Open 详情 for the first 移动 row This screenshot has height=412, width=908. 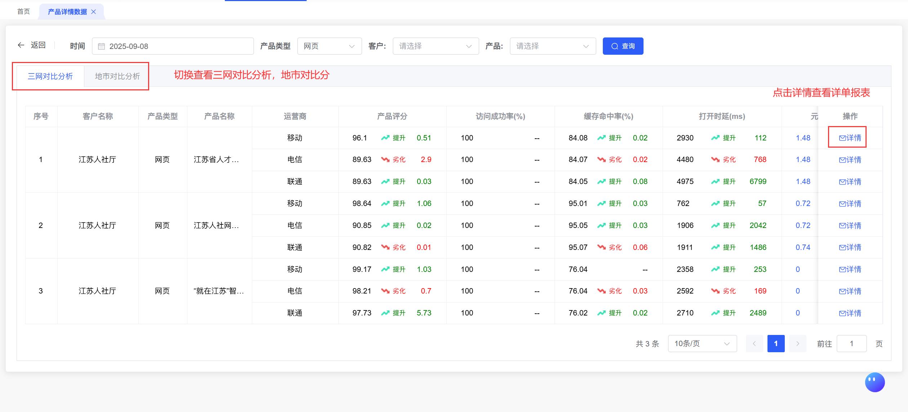(850, 138)
